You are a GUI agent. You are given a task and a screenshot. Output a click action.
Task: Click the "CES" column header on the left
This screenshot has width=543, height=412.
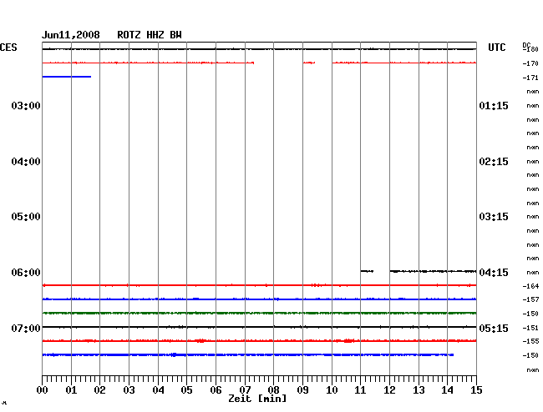[8, 48]
